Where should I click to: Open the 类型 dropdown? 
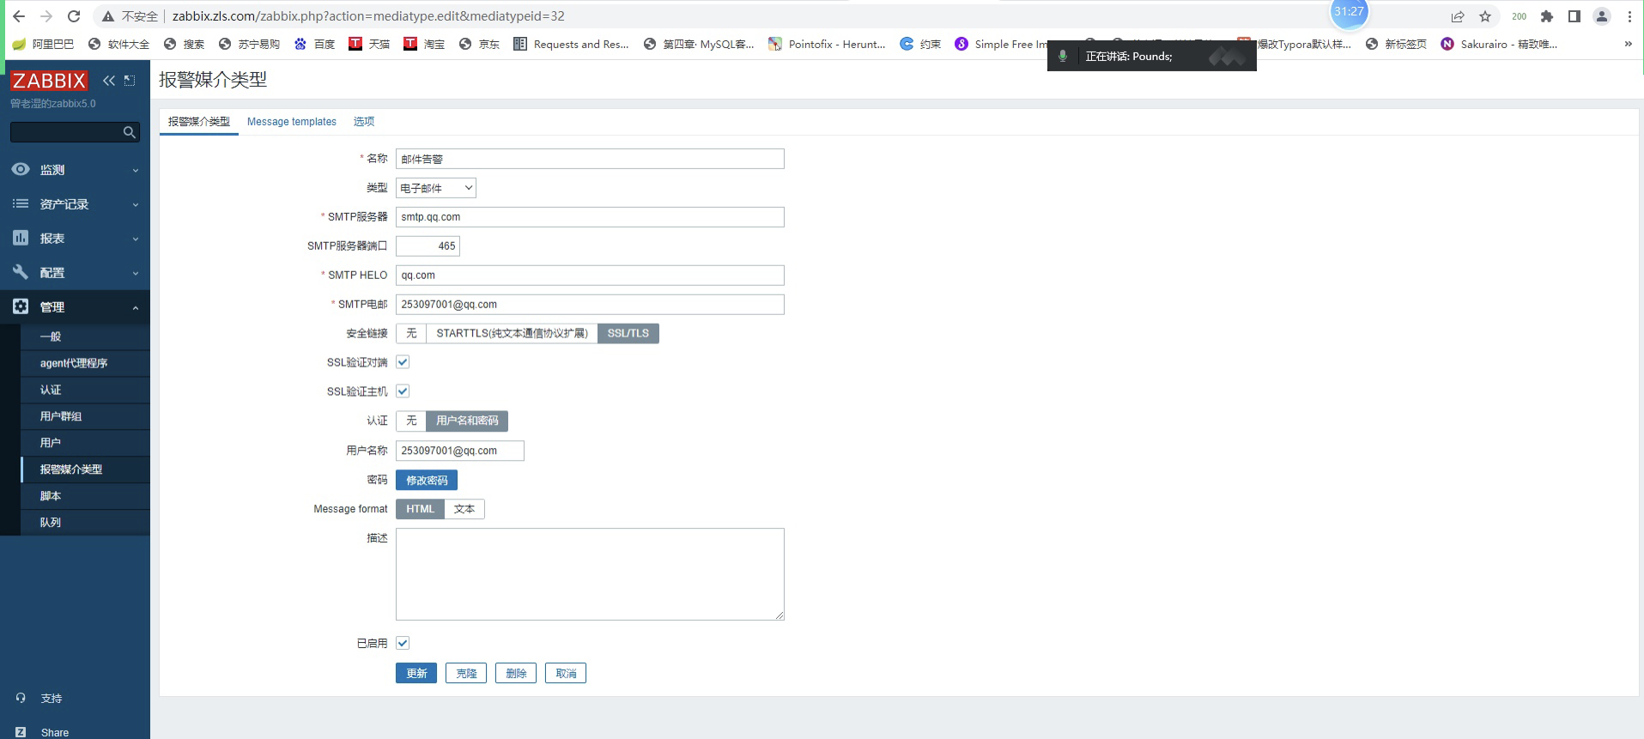click(x=436, y=188)
